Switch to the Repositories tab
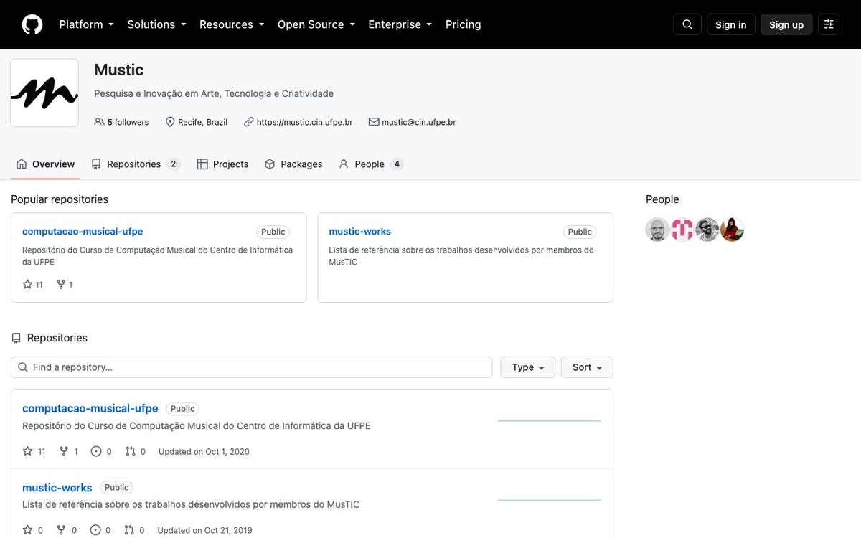 135,164
